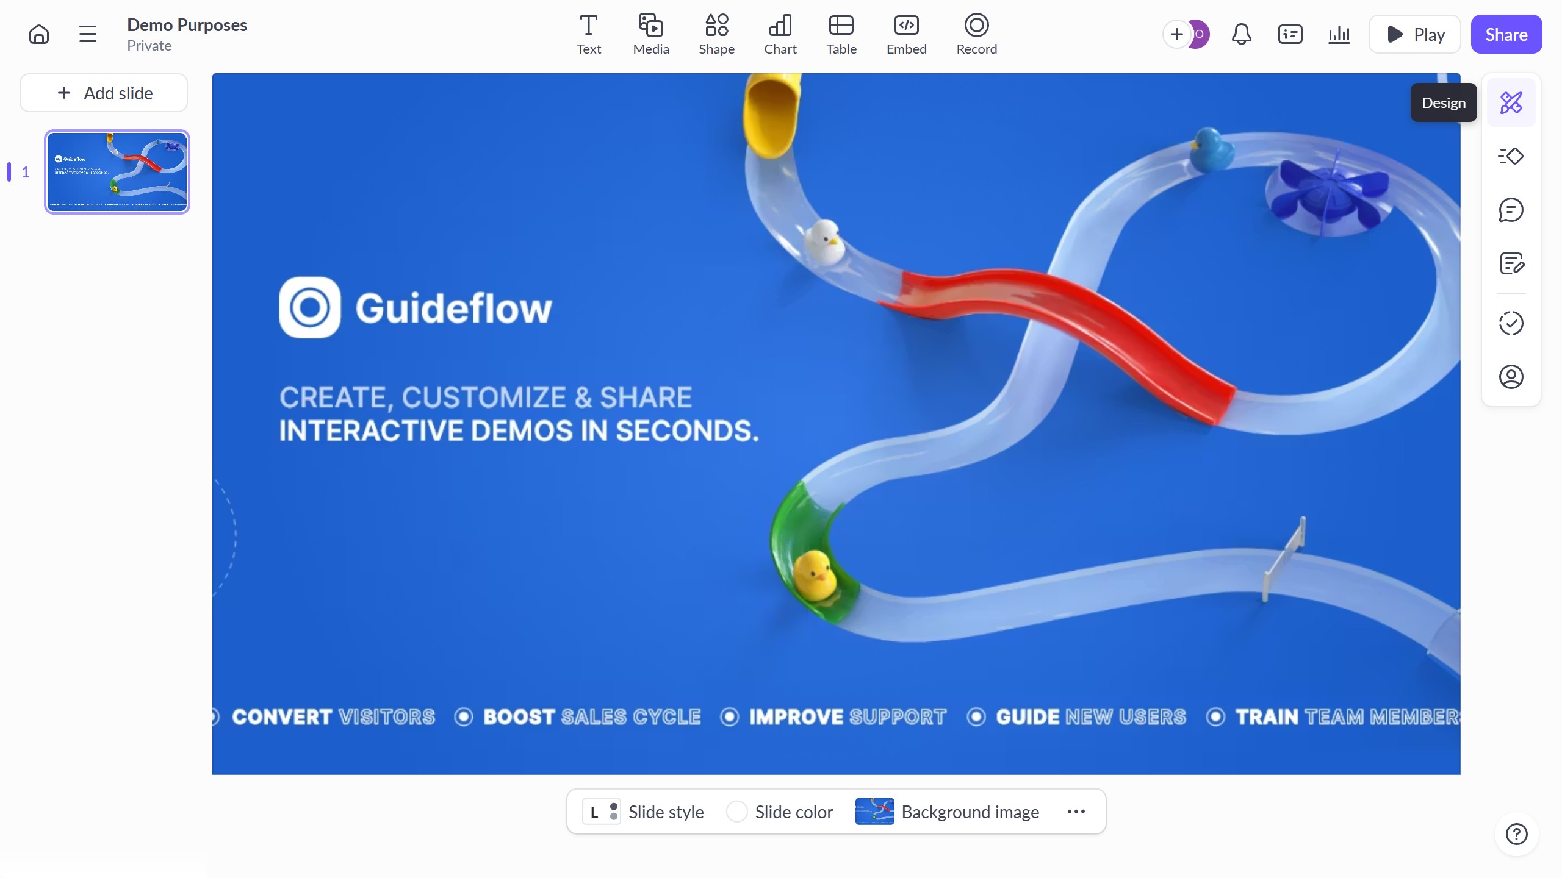Screen dimensions: 1562x878
Task: Select the Shape tool
Action: [716, 35]
